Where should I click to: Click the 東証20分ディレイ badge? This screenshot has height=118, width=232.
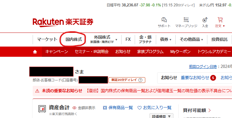click(127, 80)
